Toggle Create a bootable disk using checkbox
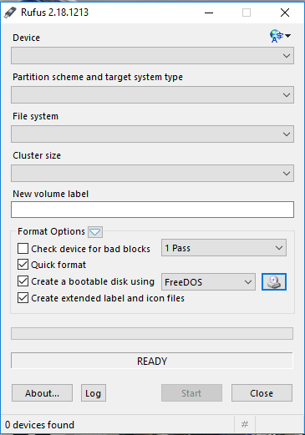 23,281
